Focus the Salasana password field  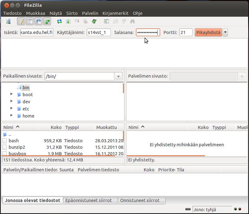tap(148, 32)
